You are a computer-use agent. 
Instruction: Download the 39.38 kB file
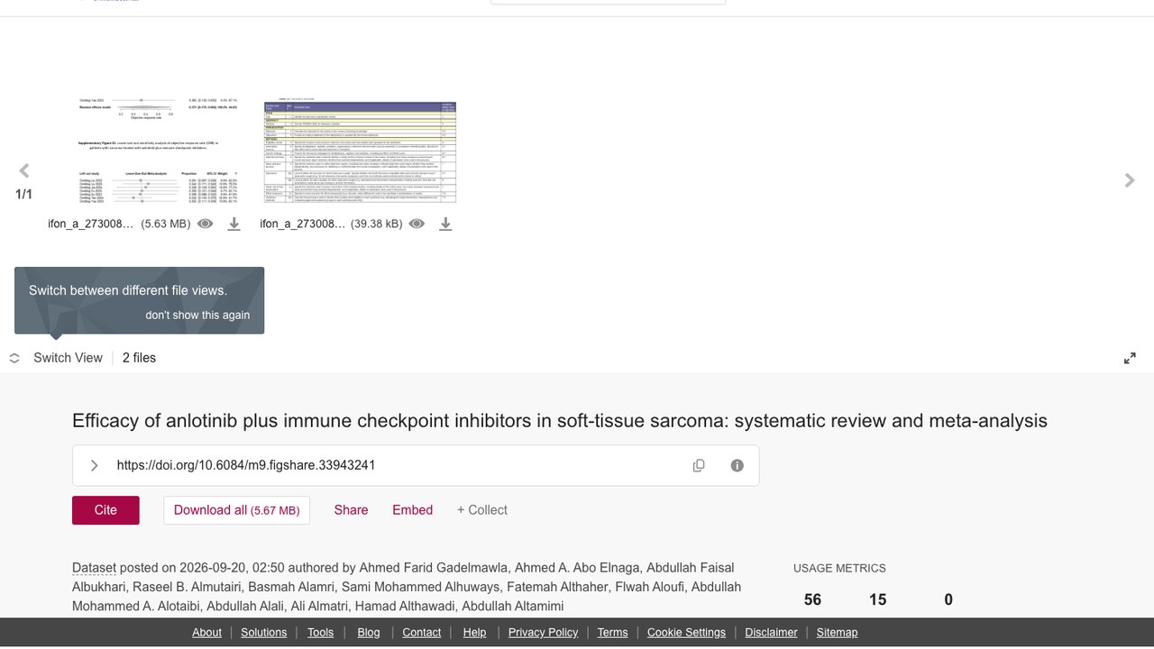445,224
